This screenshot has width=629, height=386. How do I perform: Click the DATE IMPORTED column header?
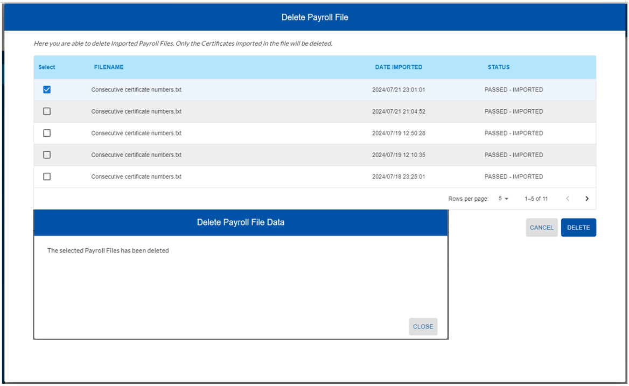(x=399, y=67)
